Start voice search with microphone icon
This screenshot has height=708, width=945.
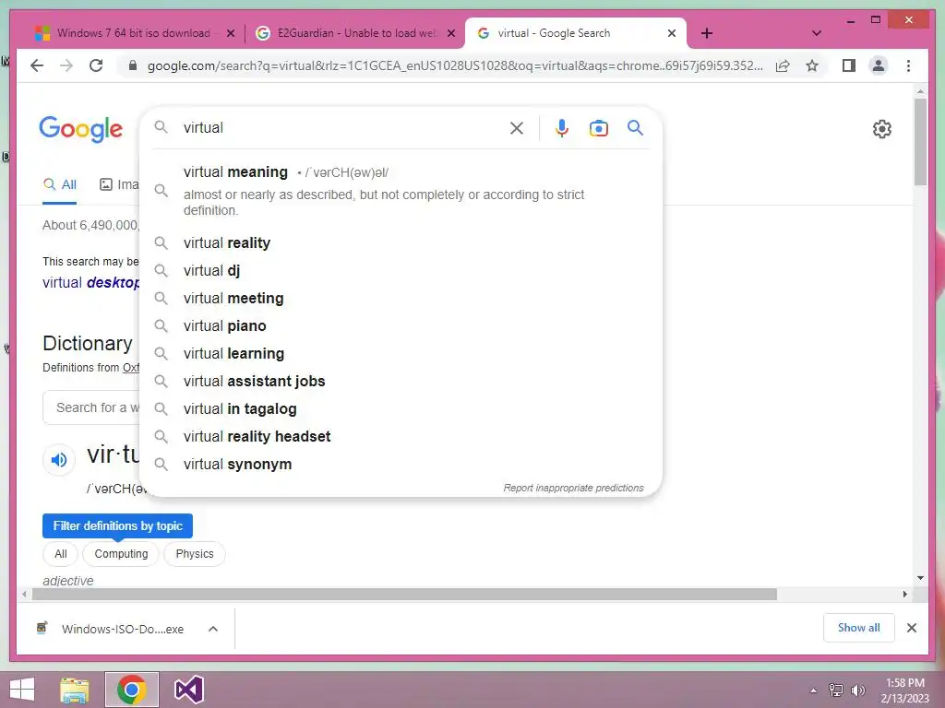[562, 127]
